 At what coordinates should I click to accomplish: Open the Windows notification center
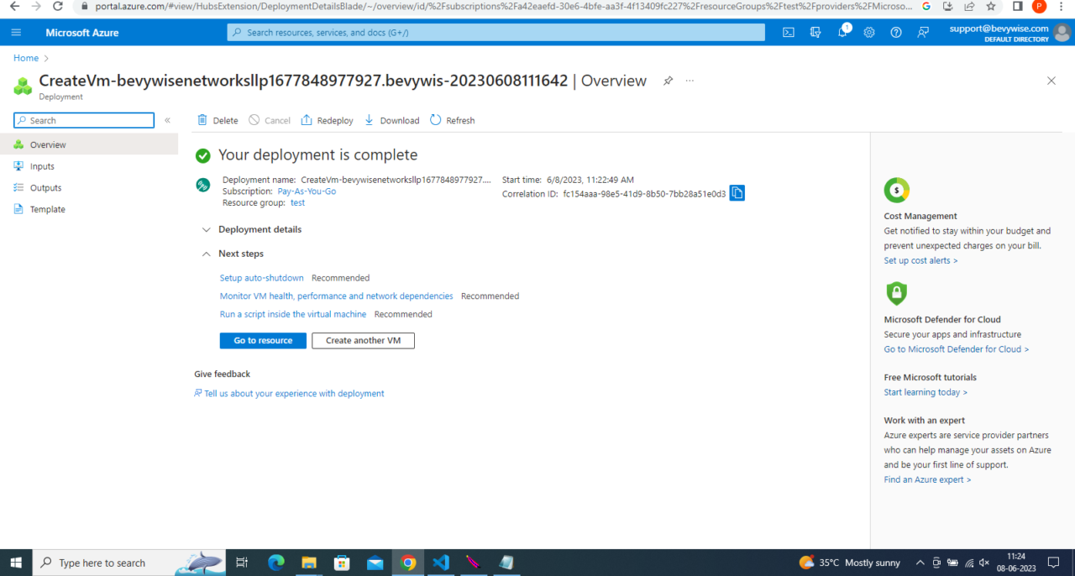[x=1053, y=563]
